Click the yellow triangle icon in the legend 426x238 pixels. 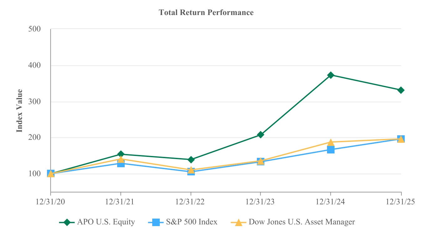238,222
